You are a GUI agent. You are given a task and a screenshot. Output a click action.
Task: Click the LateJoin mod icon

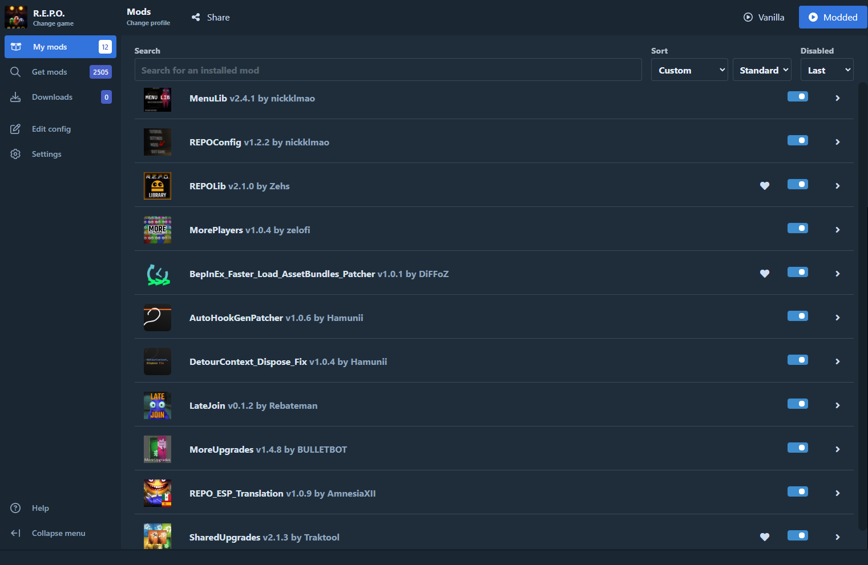(x=158, y=405)
